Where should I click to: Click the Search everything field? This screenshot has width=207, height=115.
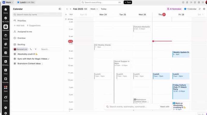pos(101,2)
